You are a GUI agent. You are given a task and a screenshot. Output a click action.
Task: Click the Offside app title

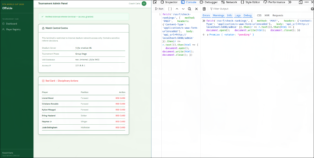[7, 8]
